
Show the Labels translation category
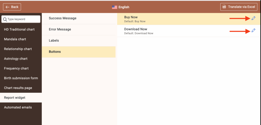click(x=54, y=41)
